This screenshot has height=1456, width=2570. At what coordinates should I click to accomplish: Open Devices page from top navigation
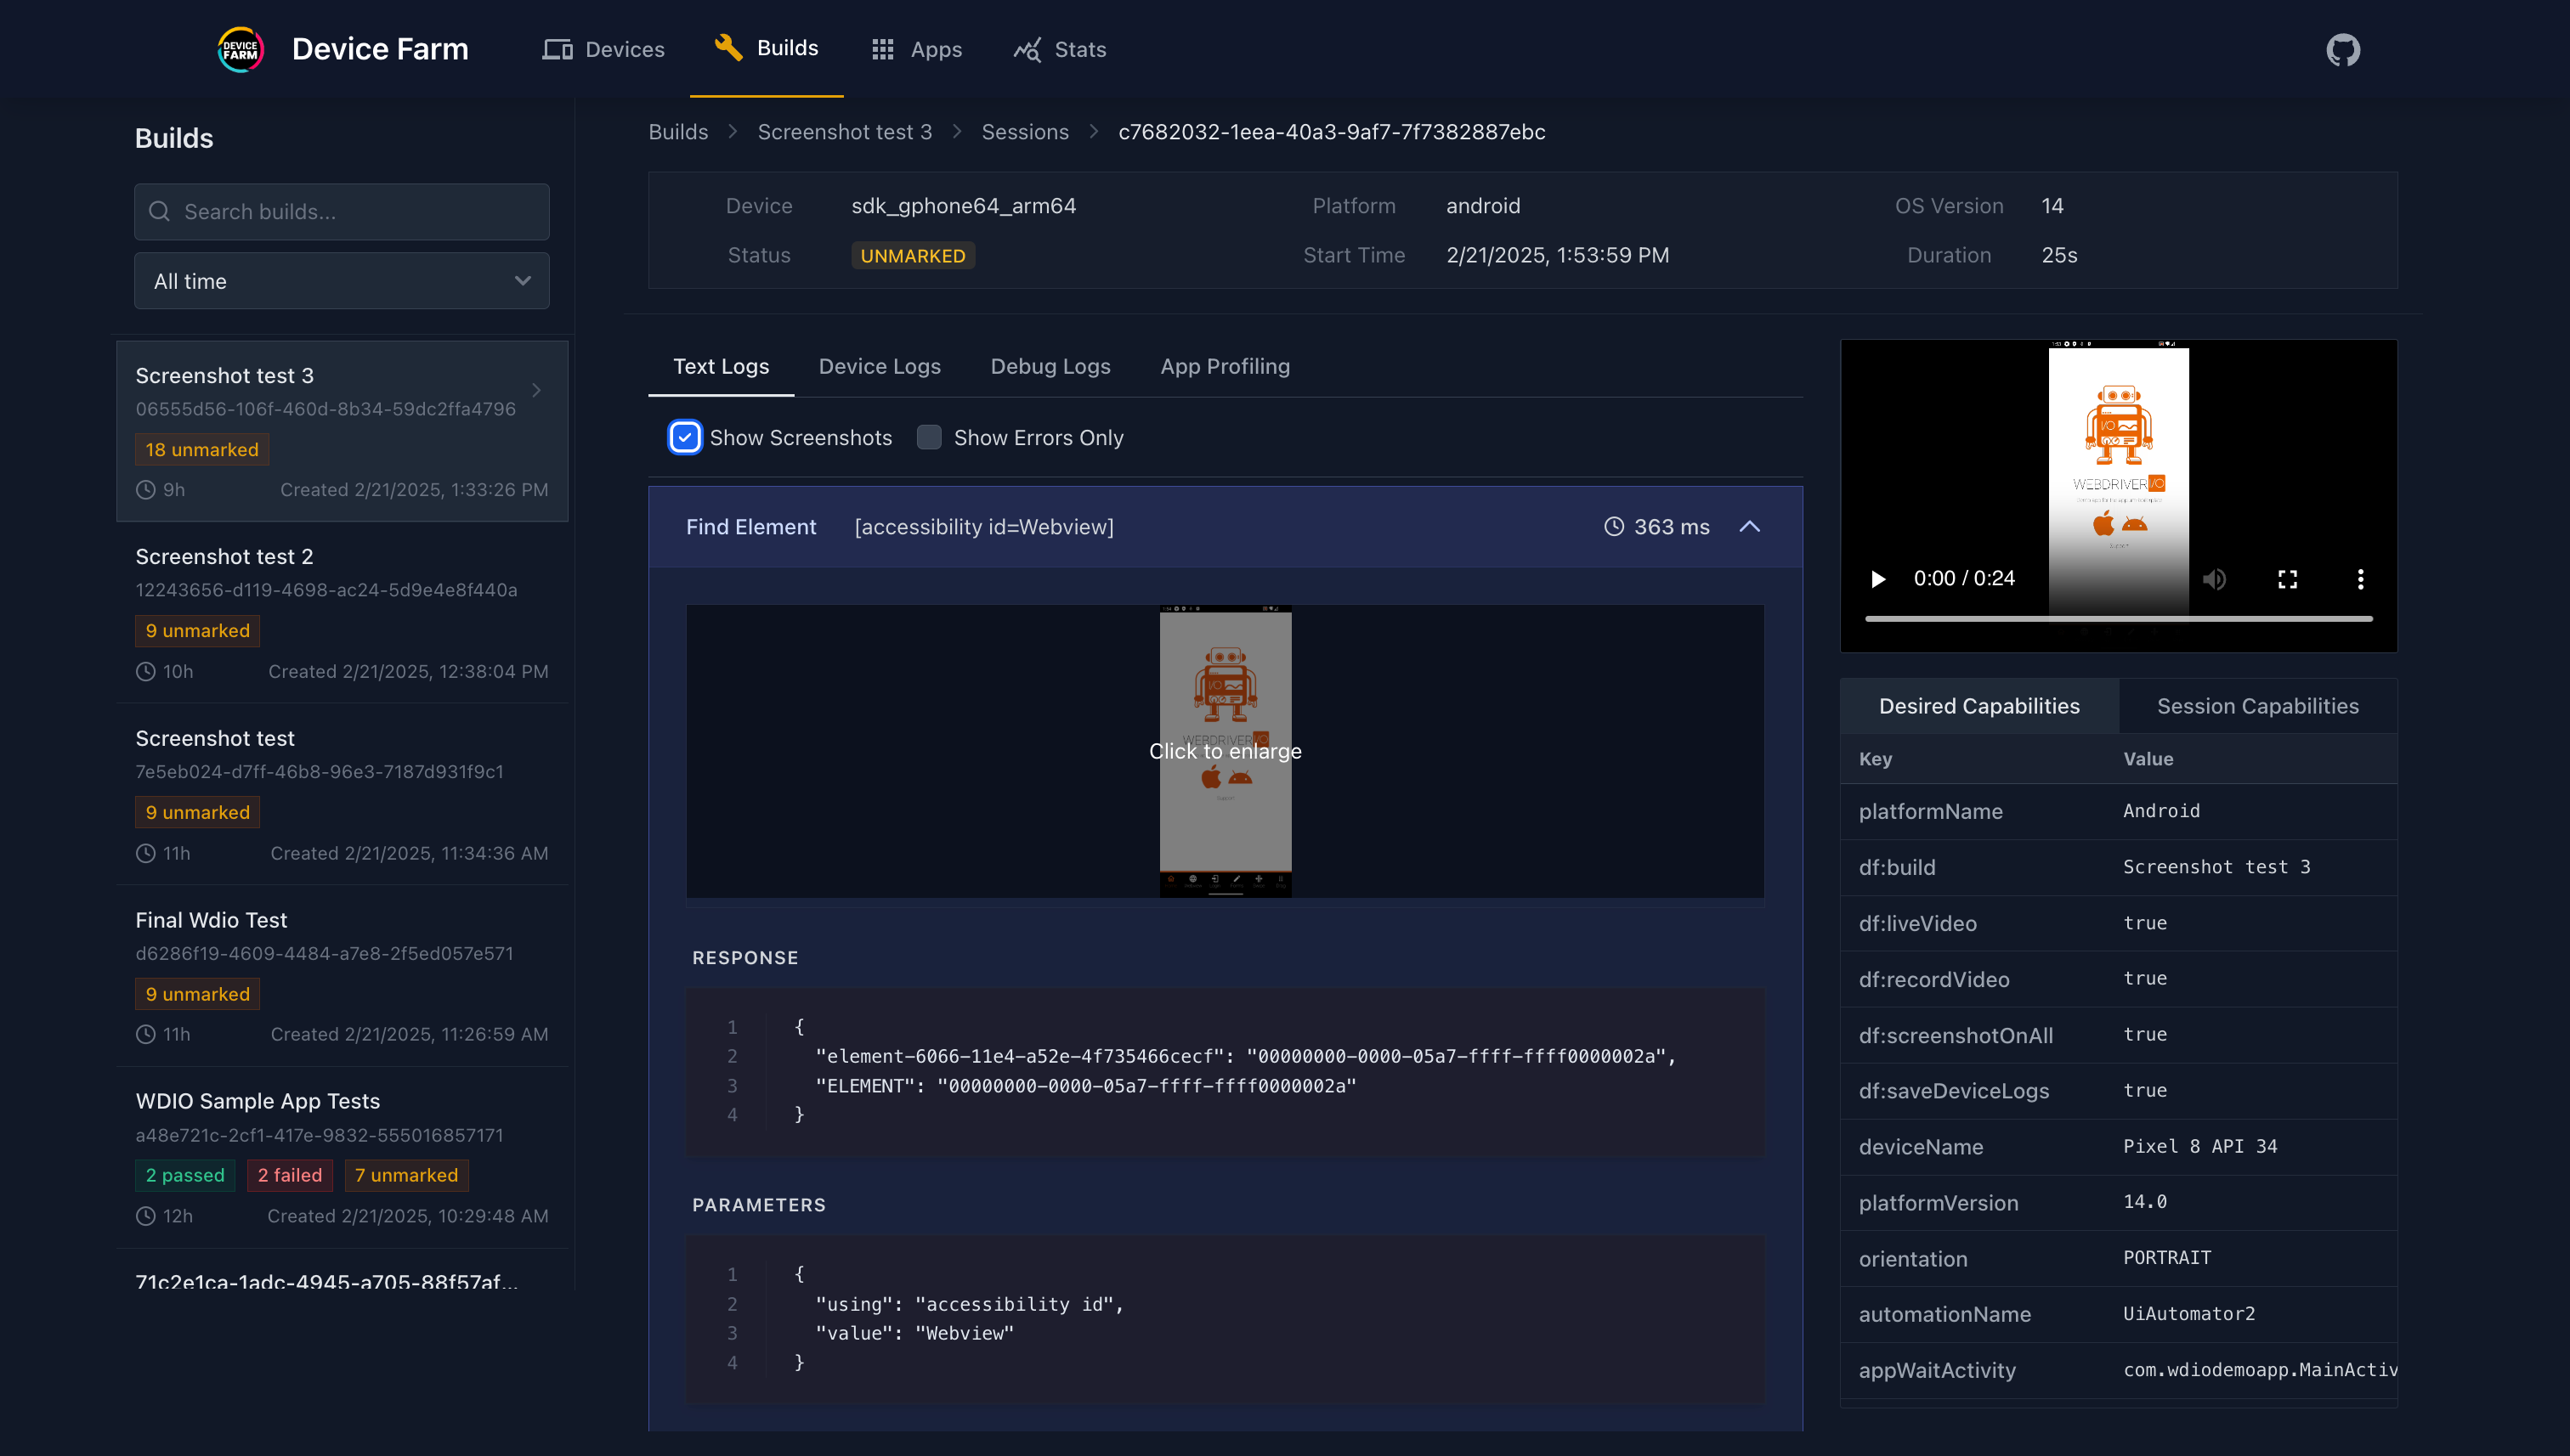(603, 49)
